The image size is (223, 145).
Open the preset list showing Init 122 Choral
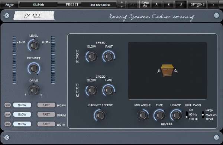[100, 5]
